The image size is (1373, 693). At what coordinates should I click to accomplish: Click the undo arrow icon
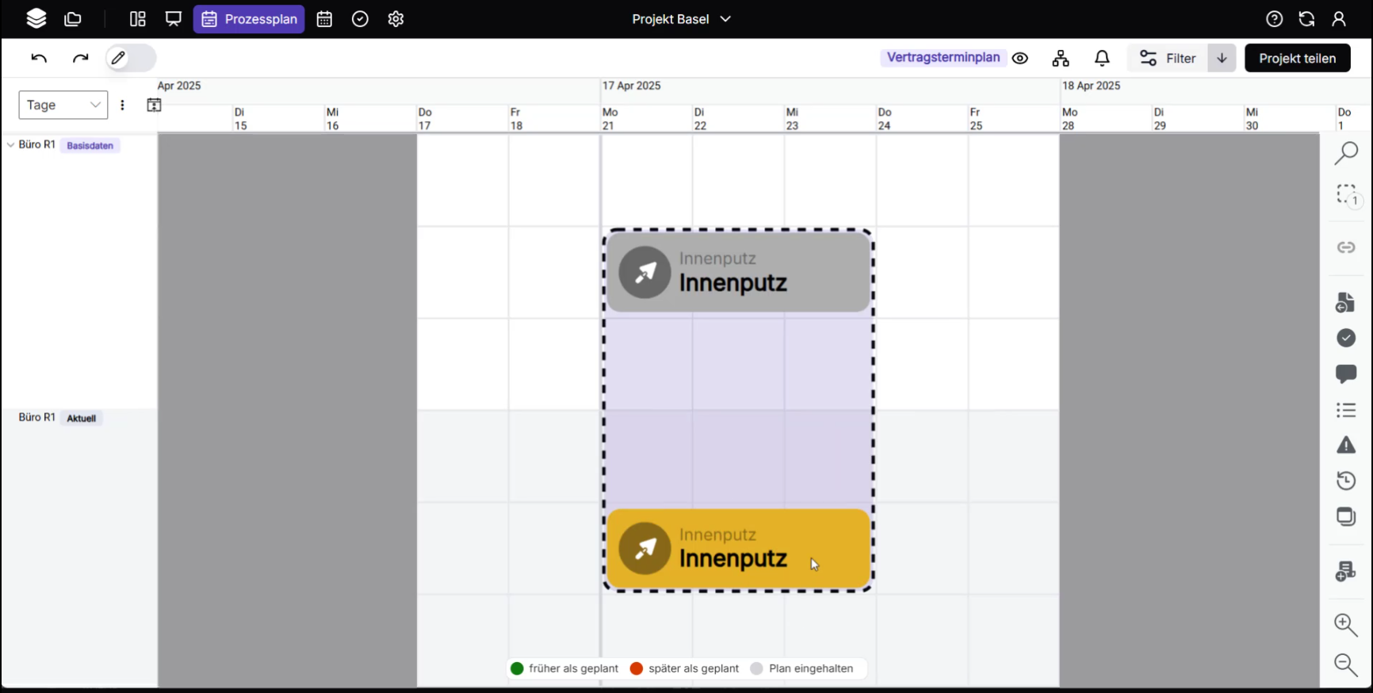click(x=39, y=58)
